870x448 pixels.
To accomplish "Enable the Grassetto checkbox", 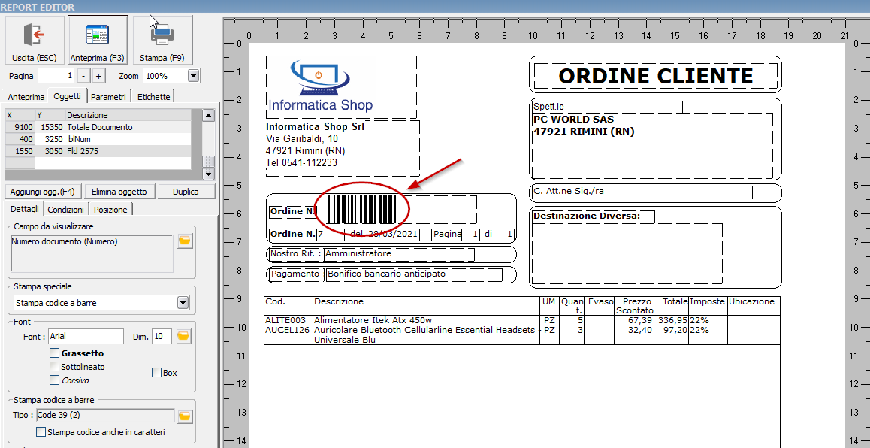I will click(54, 353).
